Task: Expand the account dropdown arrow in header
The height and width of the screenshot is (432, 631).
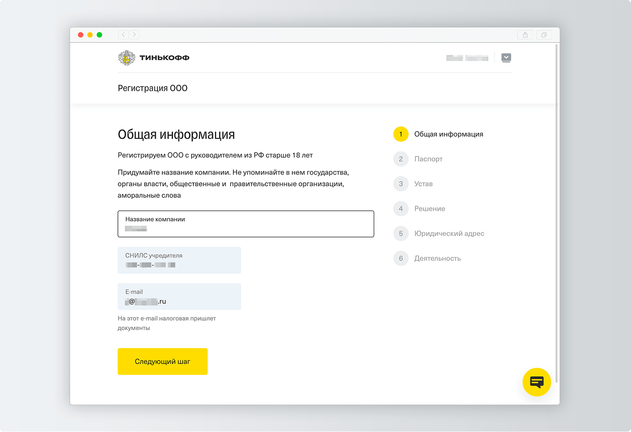Action: coord(506,58)
